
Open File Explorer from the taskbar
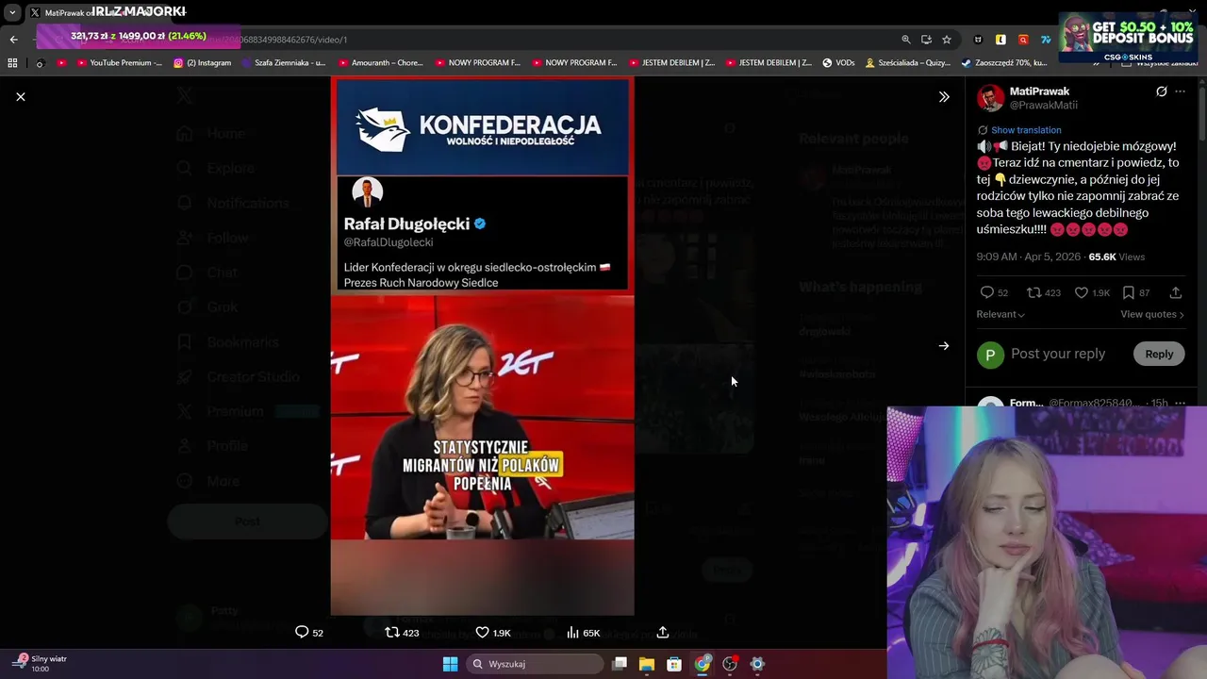click(647, 664)
